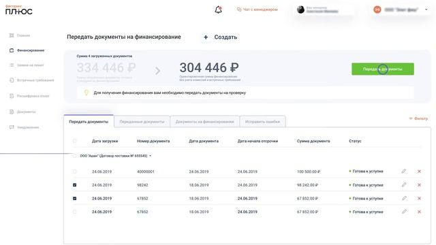This screenshot has width=436, height=245.
Task: Uncheck the box for document 98242
Action: coord(74,184)
